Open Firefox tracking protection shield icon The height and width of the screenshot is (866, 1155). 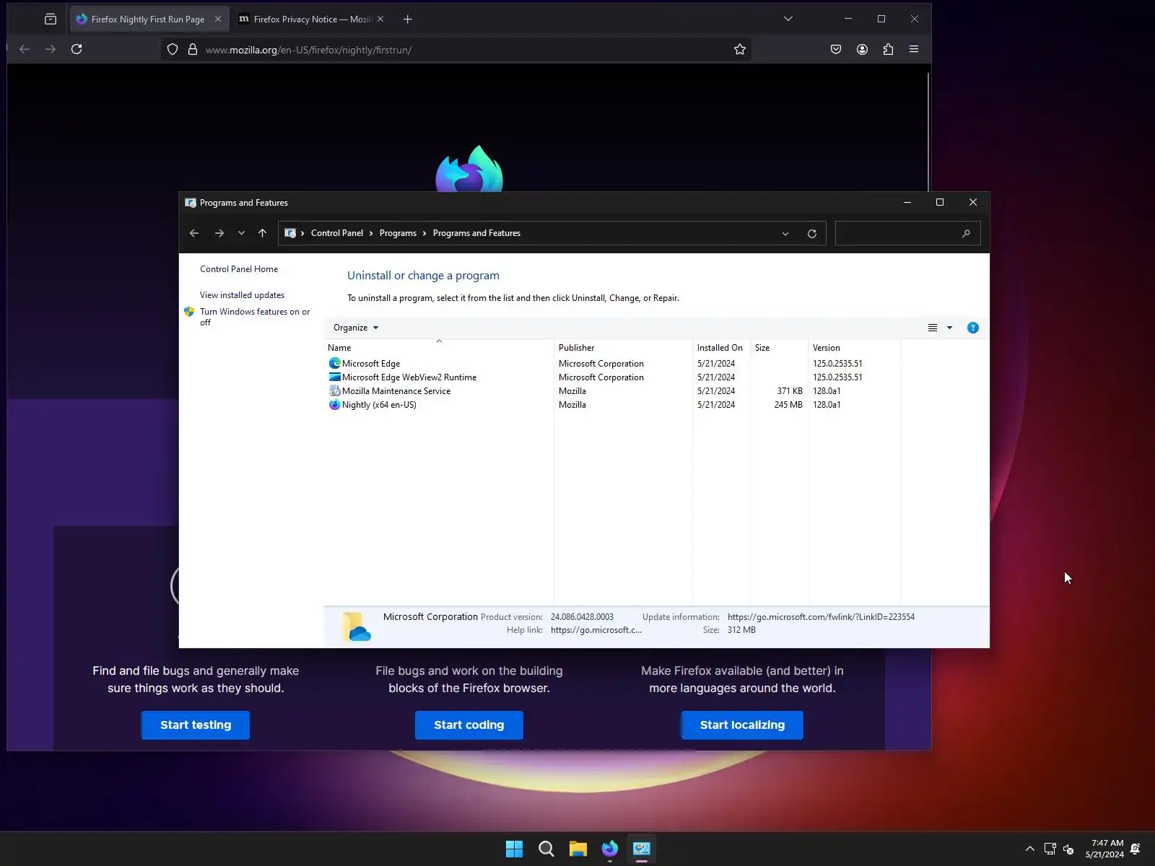pos(173,50)
